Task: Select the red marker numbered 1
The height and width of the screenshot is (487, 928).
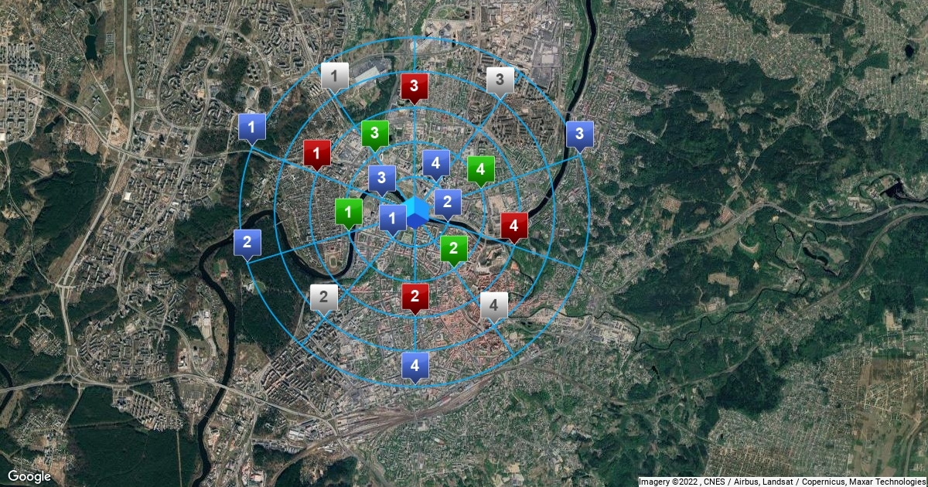Action: (x=317, y=153)
